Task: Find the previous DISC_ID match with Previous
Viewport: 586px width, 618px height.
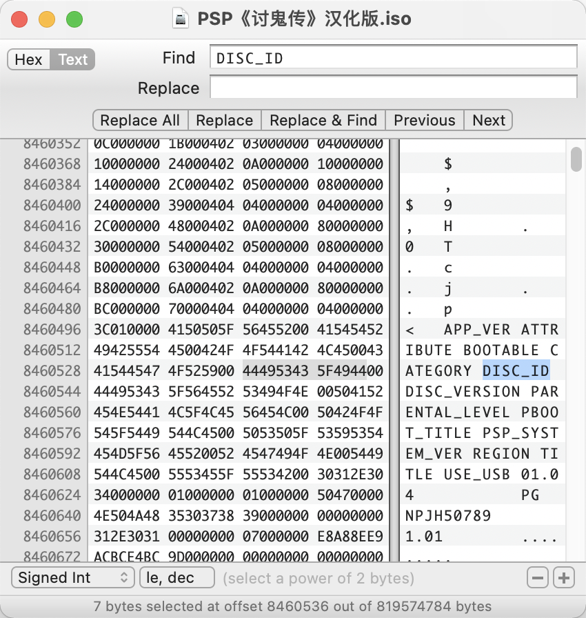Action: (424, 119)
